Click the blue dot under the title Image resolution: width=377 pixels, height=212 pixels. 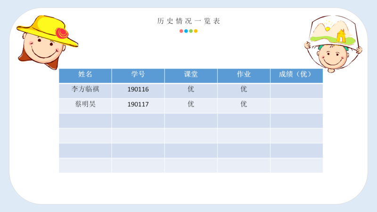186,31
